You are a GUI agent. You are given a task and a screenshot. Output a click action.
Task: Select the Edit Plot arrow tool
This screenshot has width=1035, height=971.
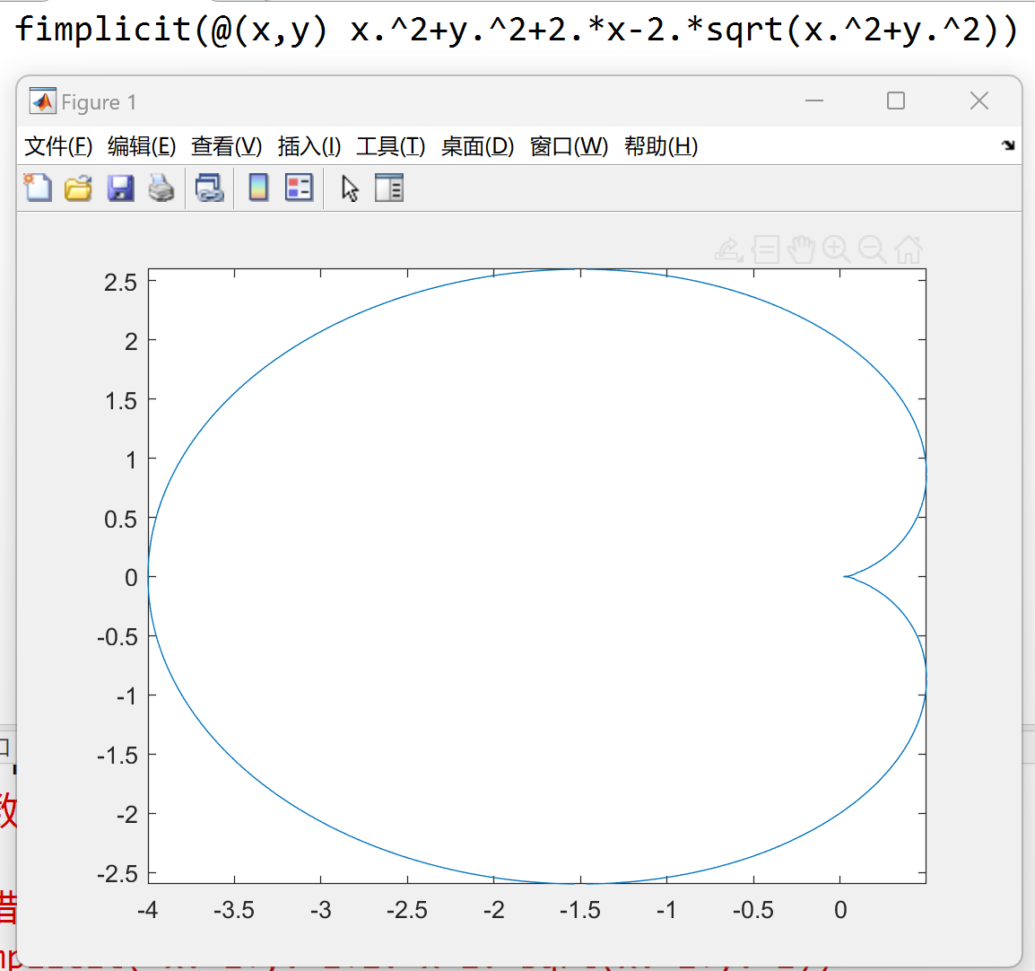tap(350, 188)
